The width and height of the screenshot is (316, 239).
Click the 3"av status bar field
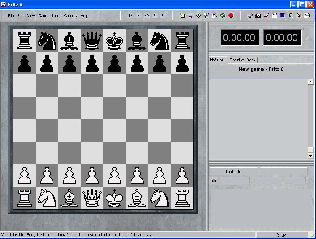(282, 235)
